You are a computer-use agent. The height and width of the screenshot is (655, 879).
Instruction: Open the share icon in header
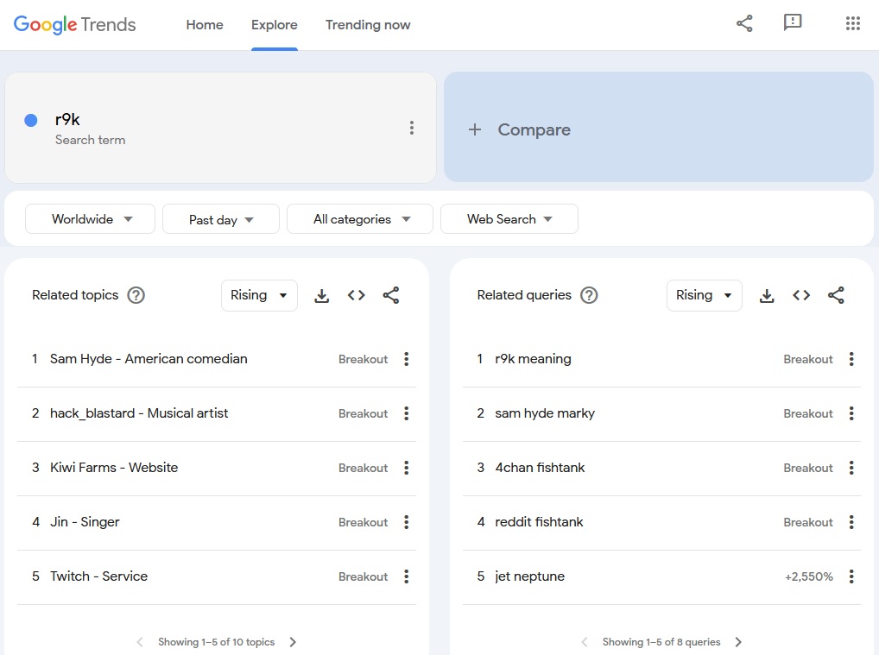[744, 23]
